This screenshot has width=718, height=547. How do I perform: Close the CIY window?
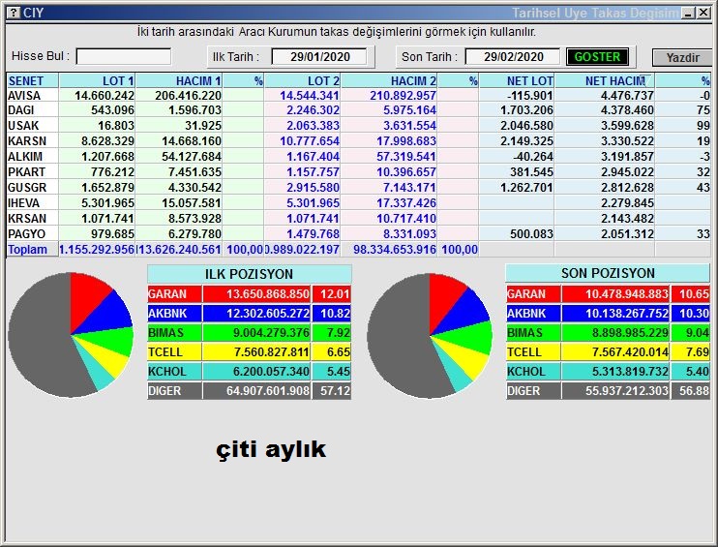click(703, 13)
